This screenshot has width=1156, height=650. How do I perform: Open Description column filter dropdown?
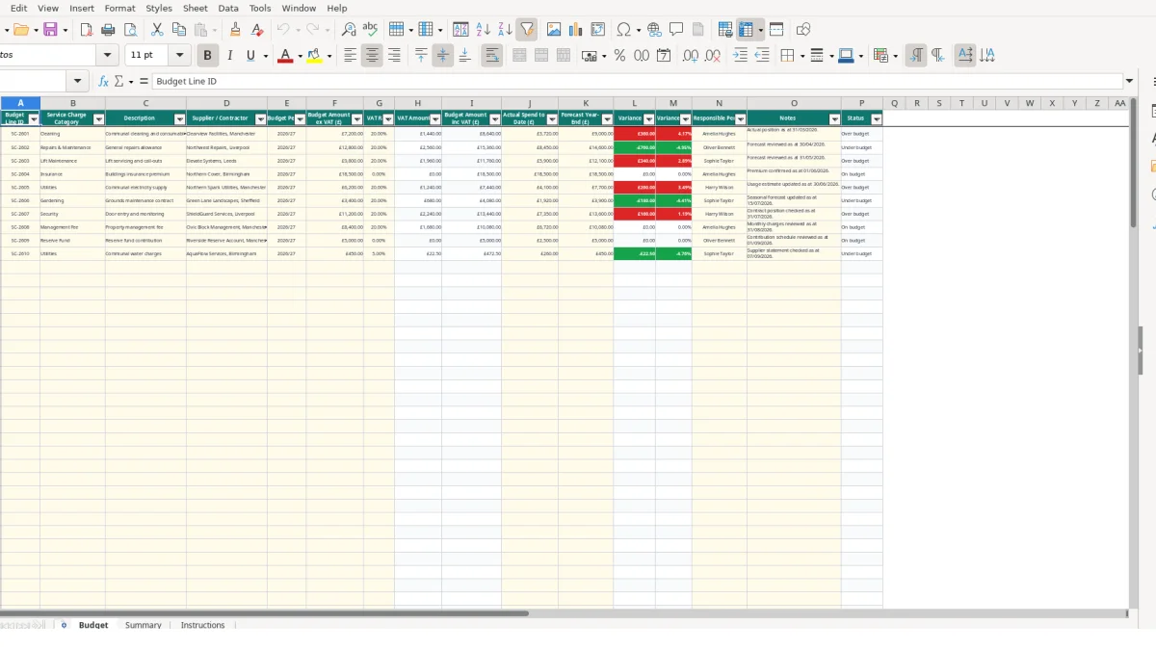coord(179,119)
